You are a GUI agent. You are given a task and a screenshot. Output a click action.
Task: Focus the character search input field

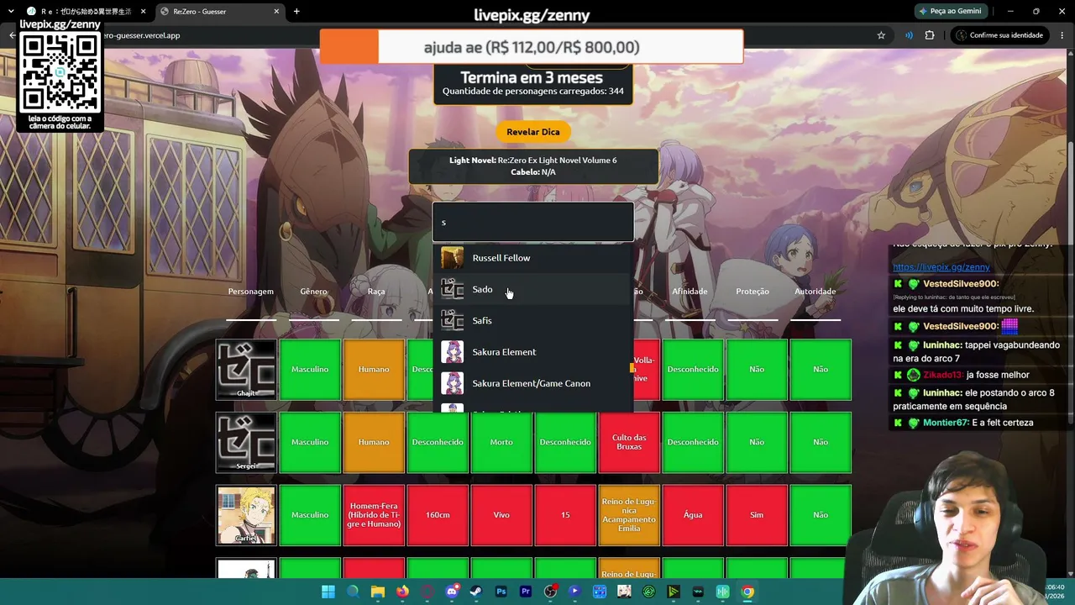533,222
